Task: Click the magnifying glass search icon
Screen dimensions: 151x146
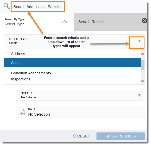Action: point(7,6)
